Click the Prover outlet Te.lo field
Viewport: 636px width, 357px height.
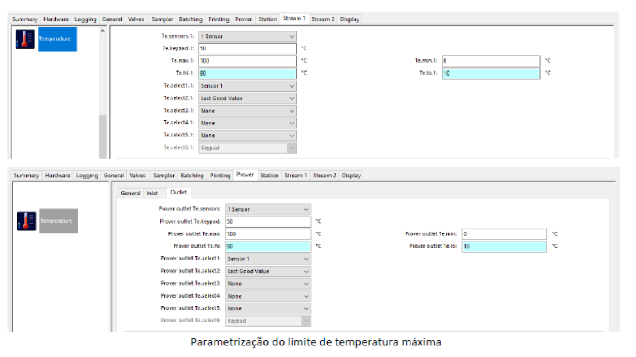click(504, 246)
